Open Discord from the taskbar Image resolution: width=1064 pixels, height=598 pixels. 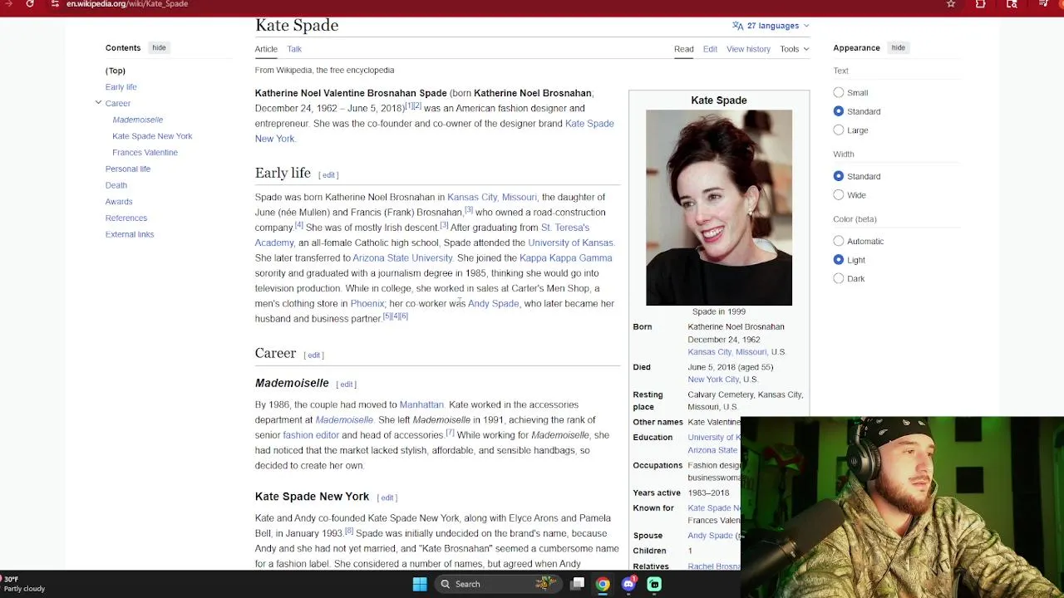[x=628, y=584]
